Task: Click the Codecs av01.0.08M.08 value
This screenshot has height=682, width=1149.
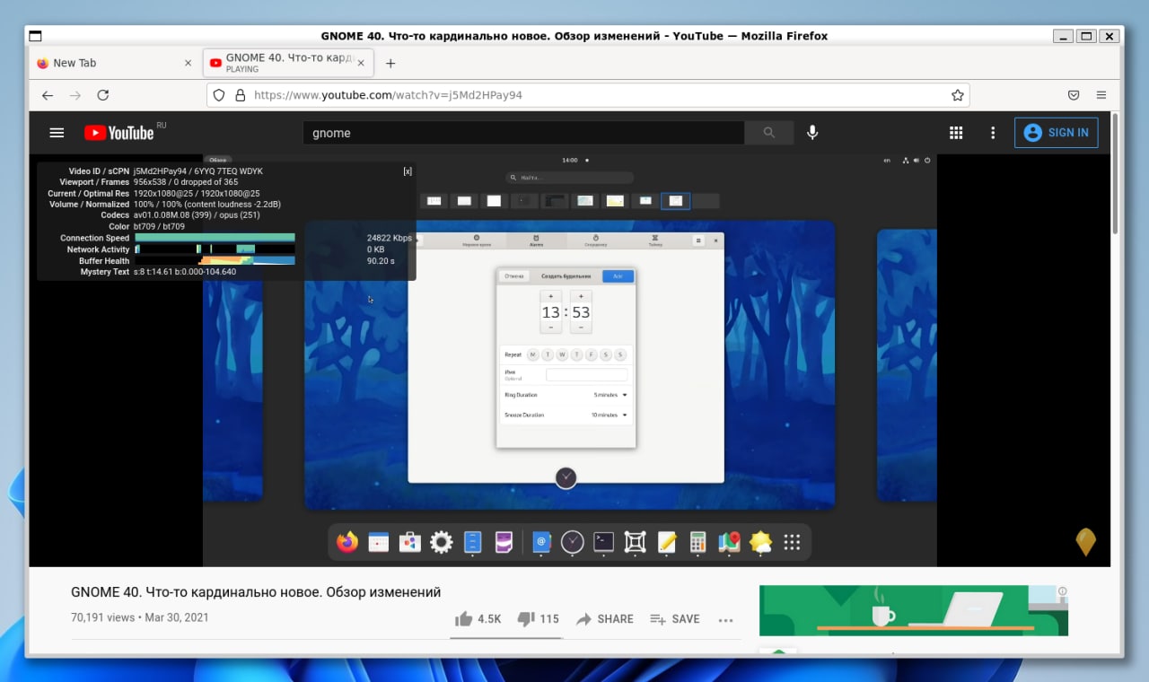Action: pos(197,215)
